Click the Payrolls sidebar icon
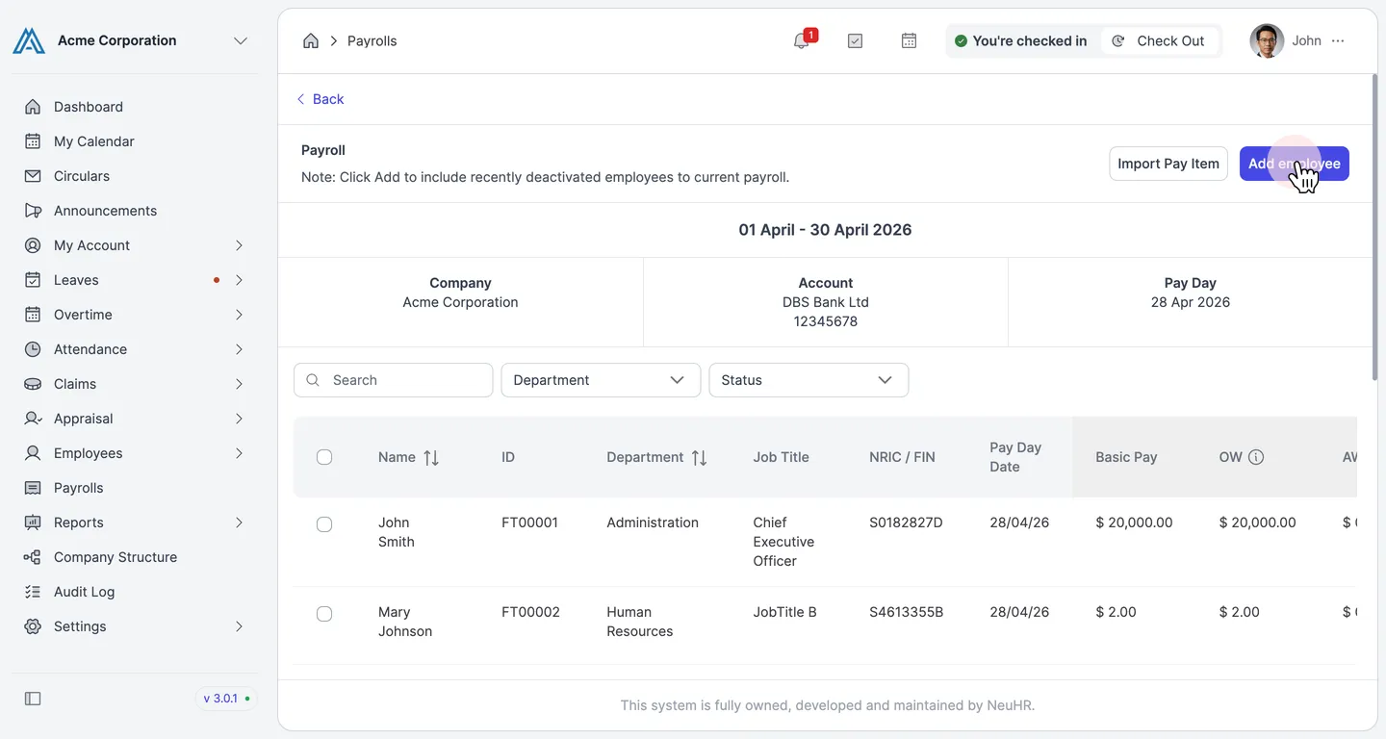This screenshot has width=1386, height=739. (33, 488)
